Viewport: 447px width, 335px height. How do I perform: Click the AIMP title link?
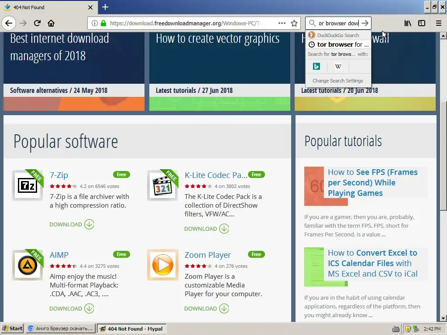[x=59, y=255]
